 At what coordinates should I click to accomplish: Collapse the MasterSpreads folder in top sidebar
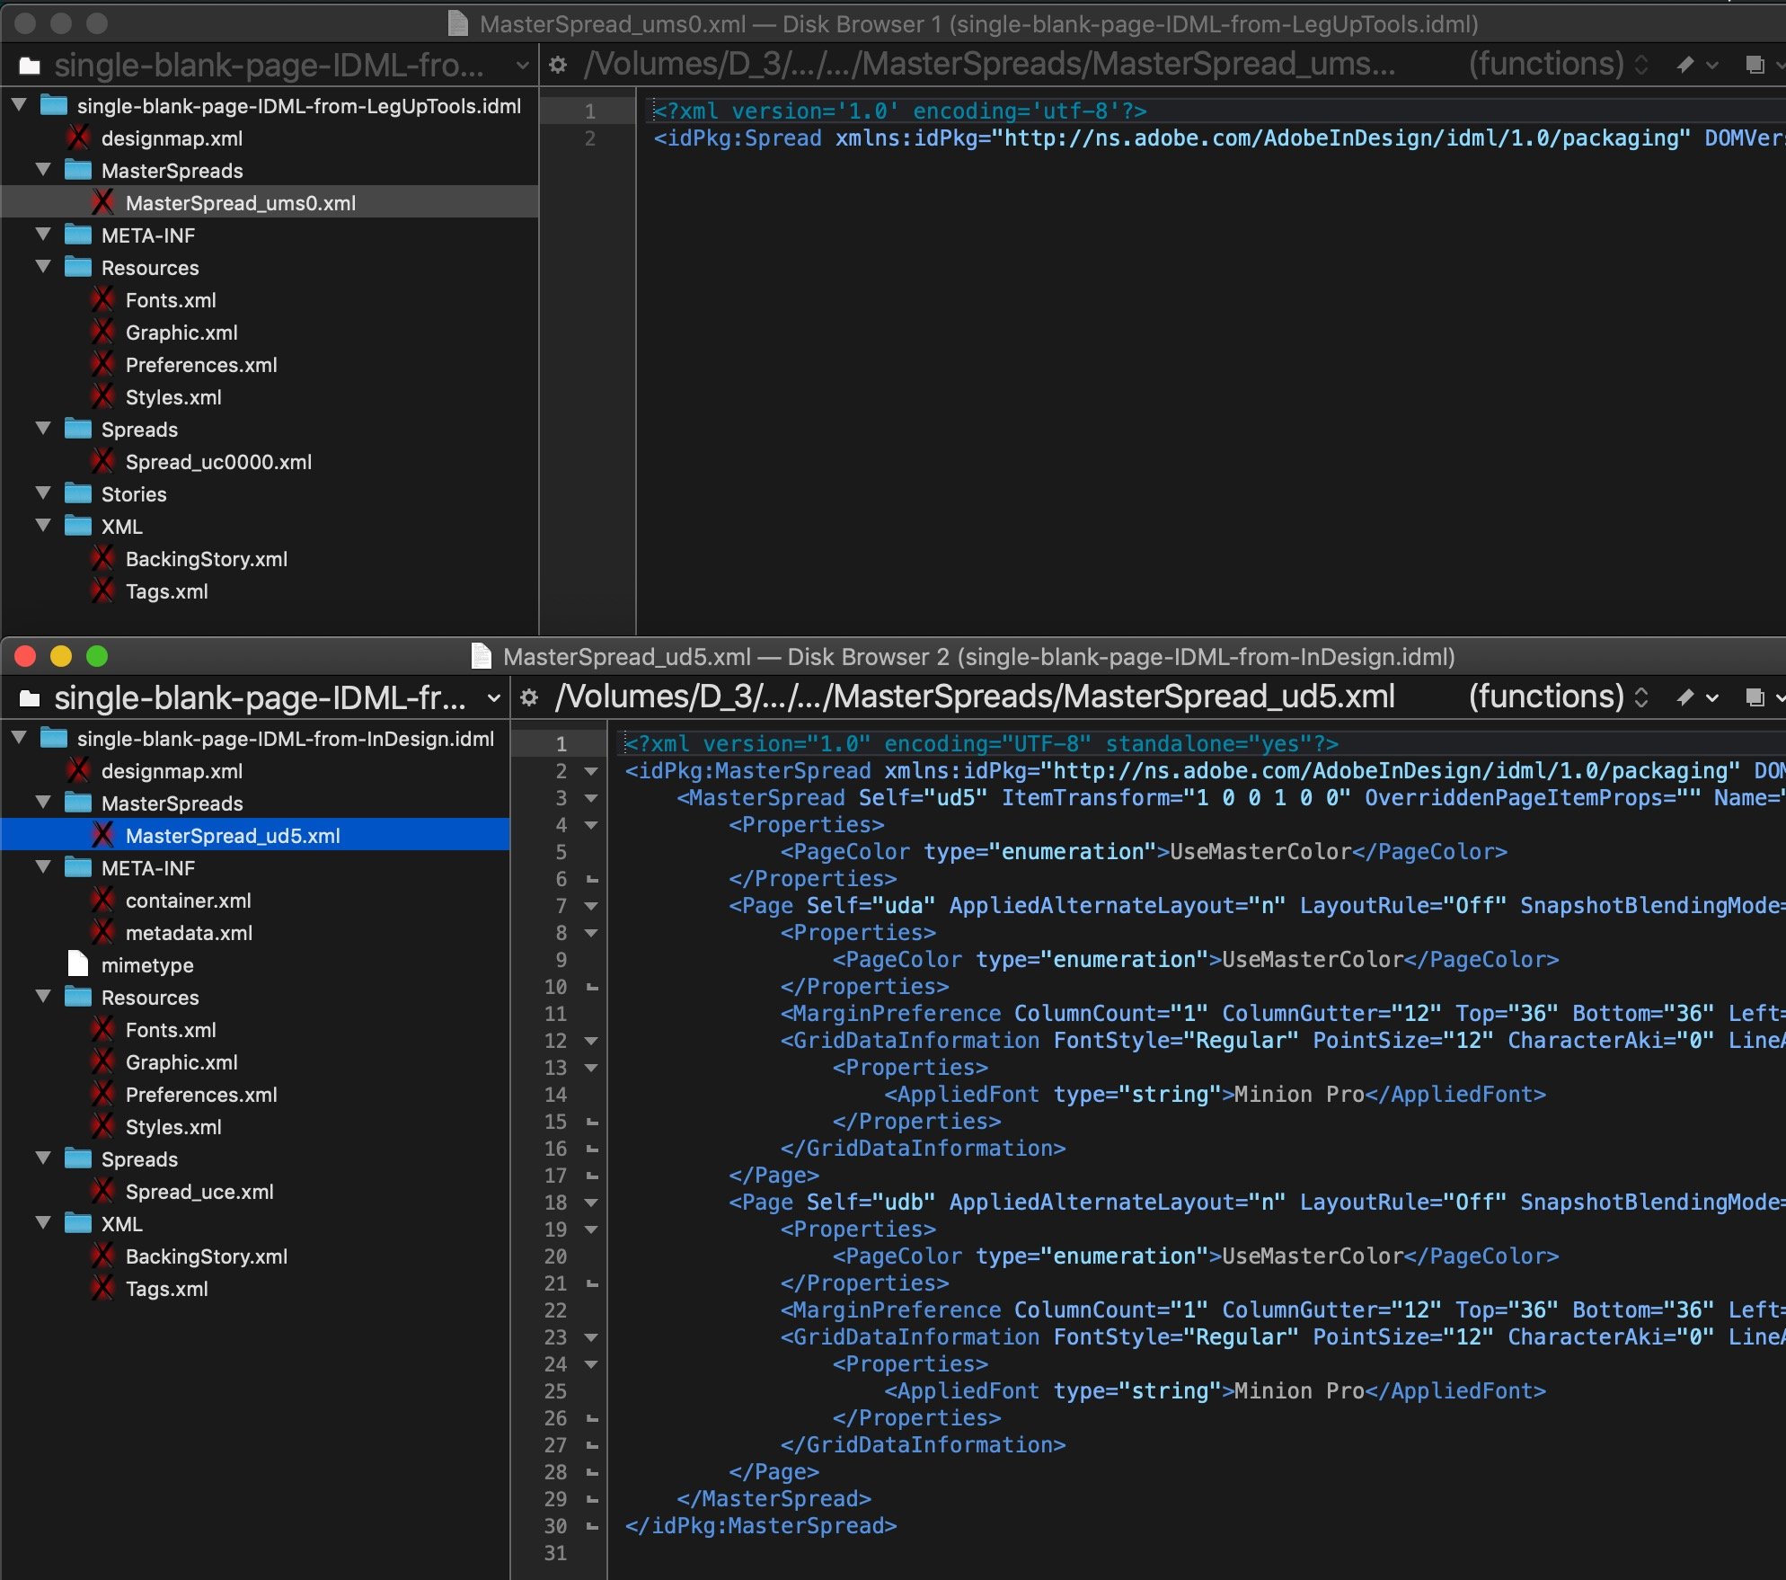tap(43, 170)
